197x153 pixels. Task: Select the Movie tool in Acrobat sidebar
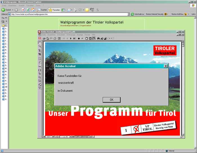click(40, 70)
